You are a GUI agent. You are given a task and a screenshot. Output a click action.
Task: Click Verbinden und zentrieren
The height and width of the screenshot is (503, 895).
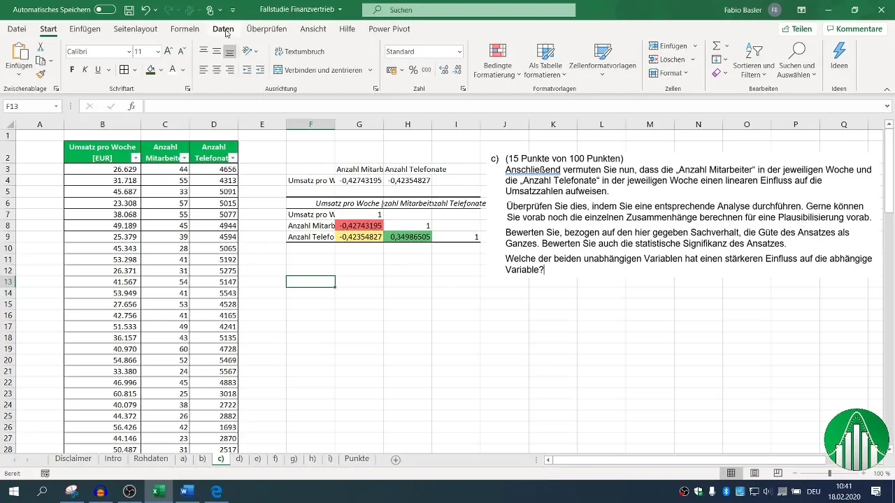pyautogui.click(x=318, y=70)
